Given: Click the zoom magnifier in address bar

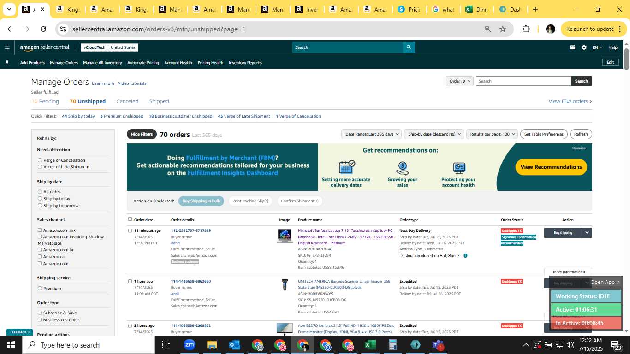Looking at the screenshot, I should click(487, 29).
